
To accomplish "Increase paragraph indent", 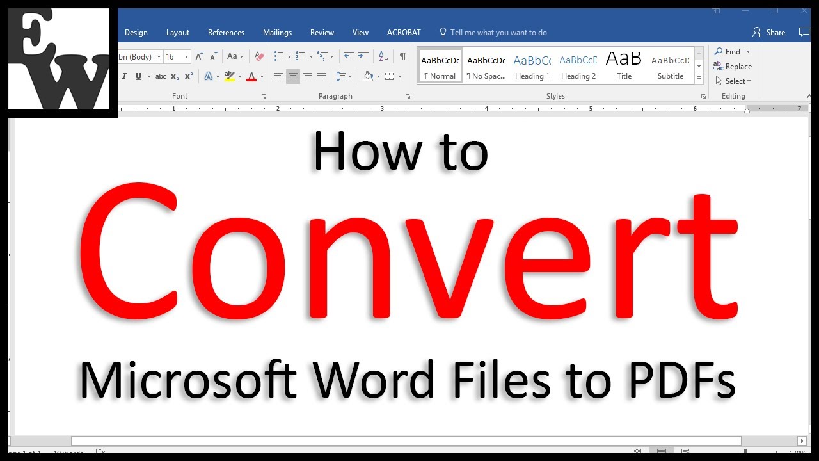I will click(363, 56).
